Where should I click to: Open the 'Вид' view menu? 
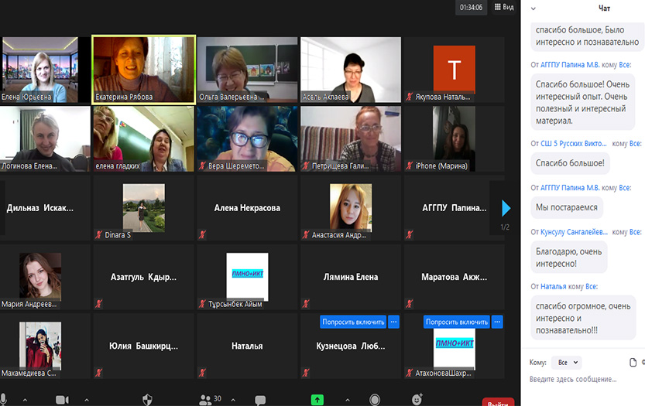(x=503, y=7)
